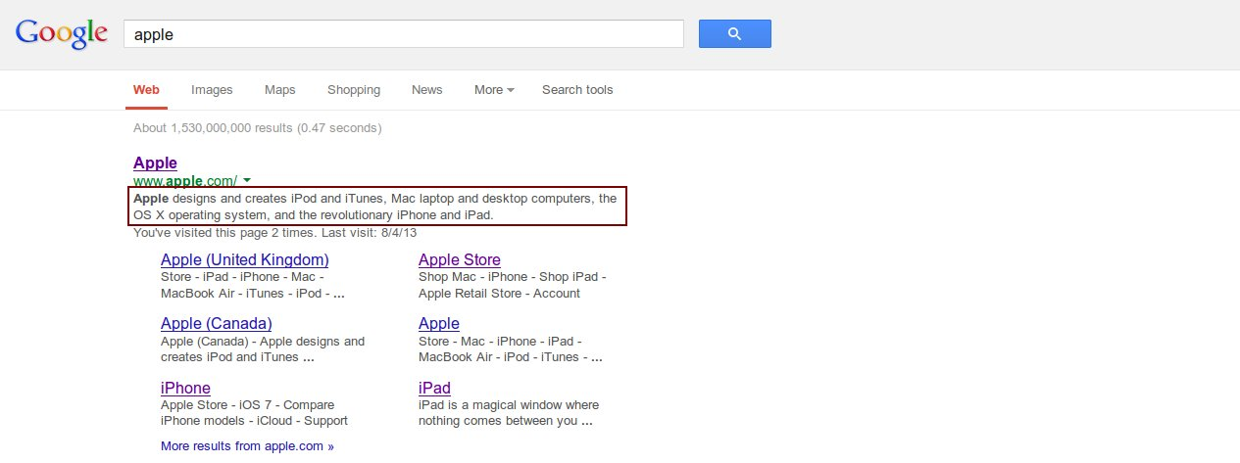1240x463 pixels.
Task: Click the www.apple.com/ URL text
Action: pyautogui.click(x=185, y=180)
